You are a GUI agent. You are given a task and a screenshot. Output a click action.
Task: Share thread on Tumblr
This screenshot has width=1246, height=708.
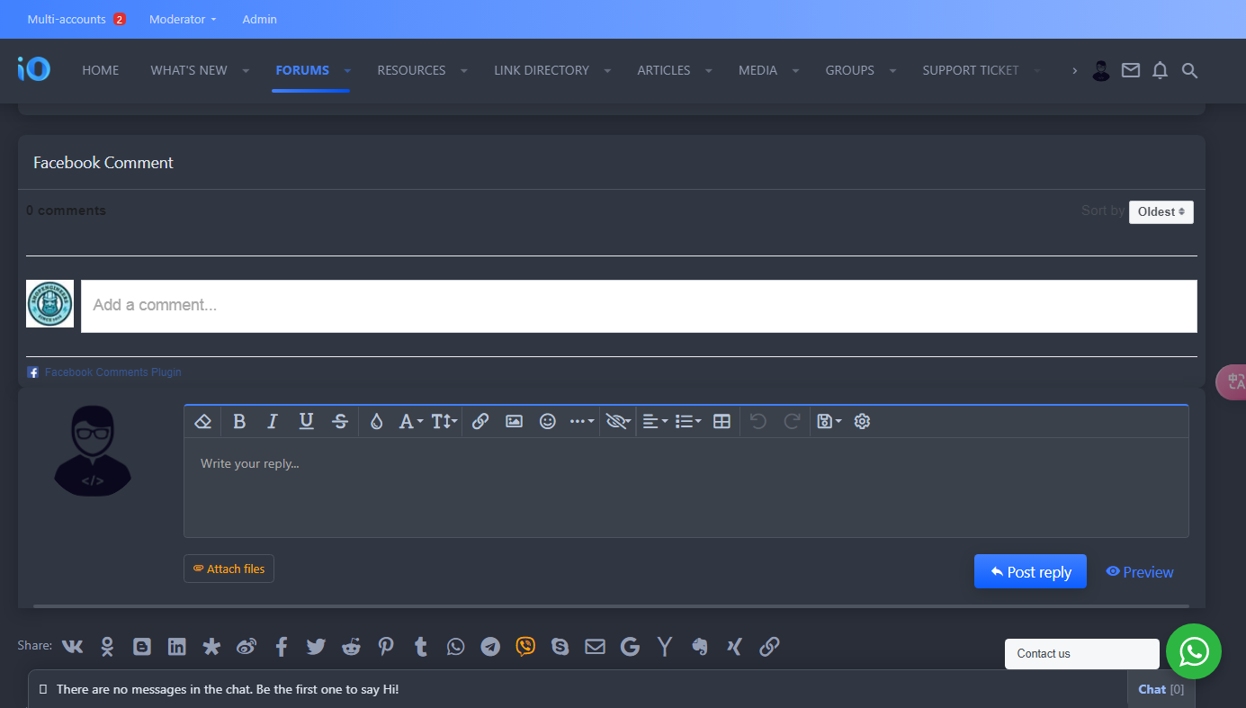point(420,646)
